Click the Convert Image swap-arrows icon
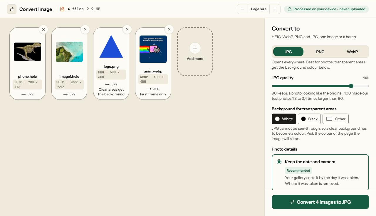This screenshot has height=216, width=376. click(12, 9)
